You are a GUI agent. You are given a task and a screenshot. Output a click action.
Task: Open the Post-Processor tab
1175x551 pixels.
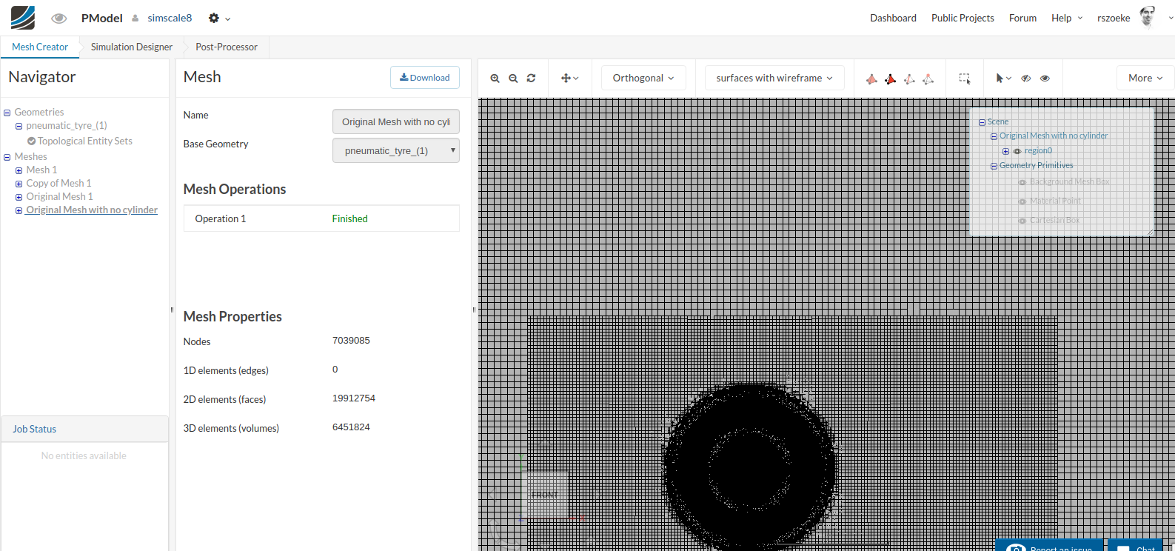click(x=226, y=47)
